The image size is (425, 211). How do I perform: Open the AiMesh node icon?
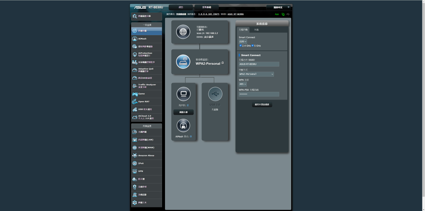point(183,125)
